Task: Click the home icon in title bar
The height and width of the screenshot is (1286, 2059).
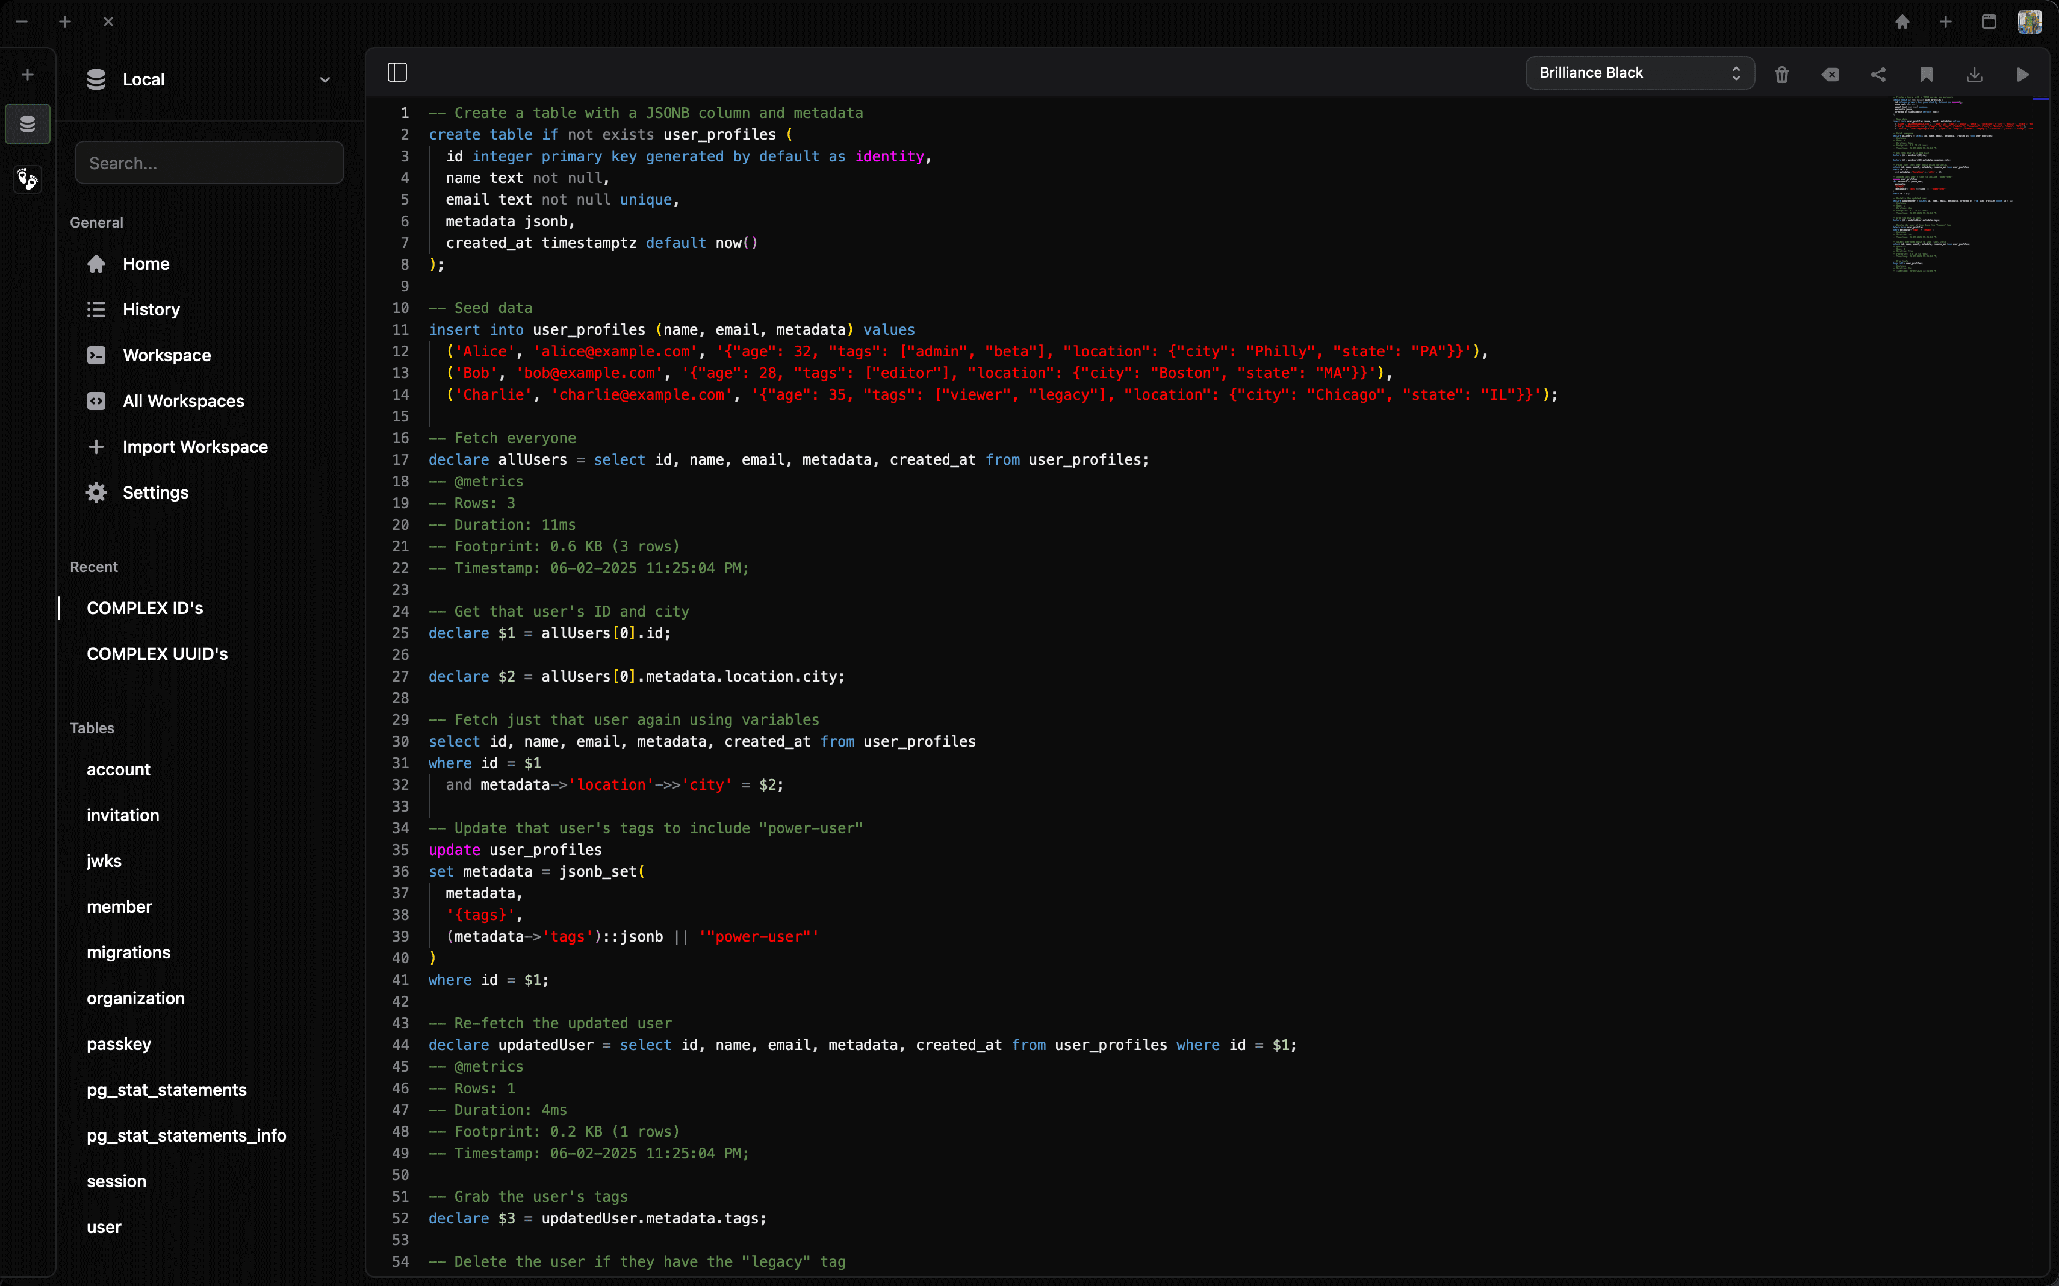Action: (1902, 22)
